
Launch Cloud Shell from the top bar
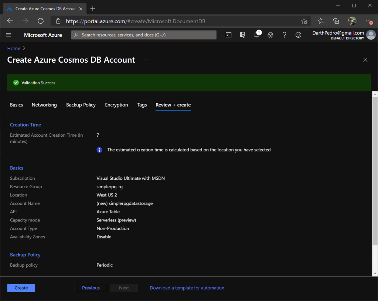[x=229, y=35]
